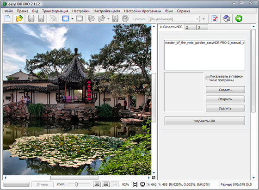
Task: Click the Zoom slider handle
Action: point(76,184)
